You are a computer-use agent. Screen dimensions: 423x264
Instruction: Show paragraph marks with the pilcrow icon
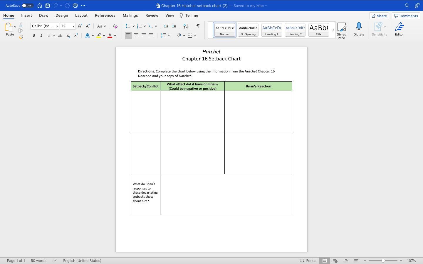click(x=198, y=26)
